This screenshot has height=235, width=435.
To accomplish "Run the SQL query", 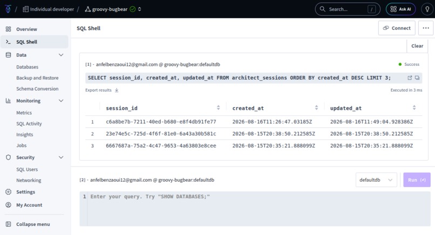I will pyautogui.click(x=417, y=180).
